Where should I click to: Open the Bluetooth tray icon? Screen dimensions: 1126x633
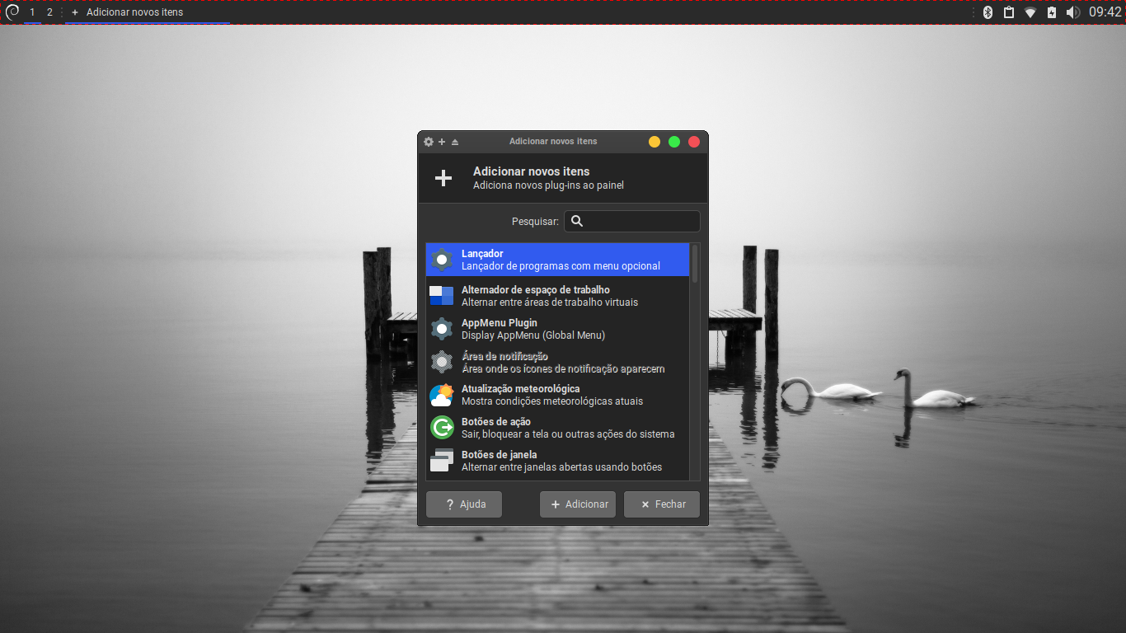click(x=988, y=12)
